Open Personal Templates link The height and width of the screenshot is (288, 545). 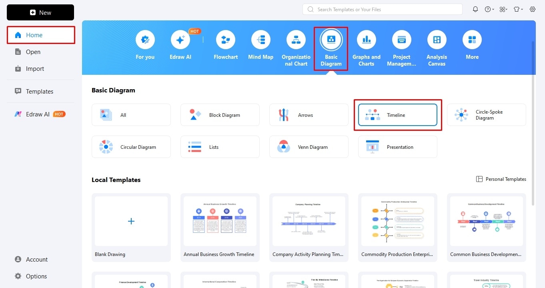click(501, 179)
